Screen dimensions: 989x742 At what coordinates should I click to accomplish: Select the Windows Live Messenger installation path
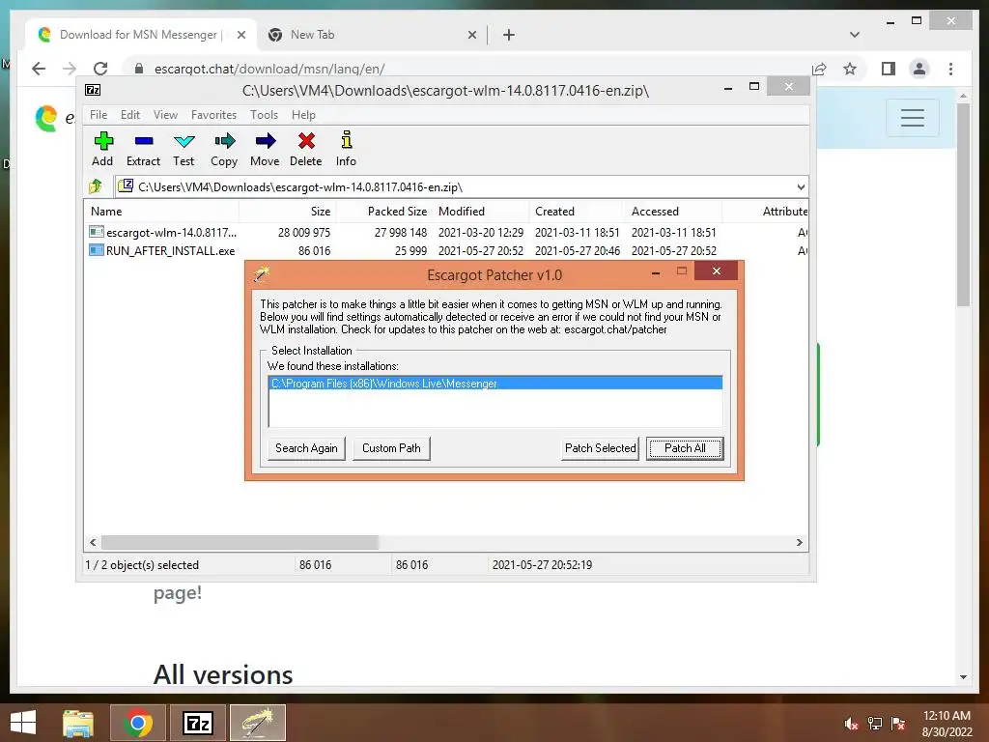tap(495, 384)
